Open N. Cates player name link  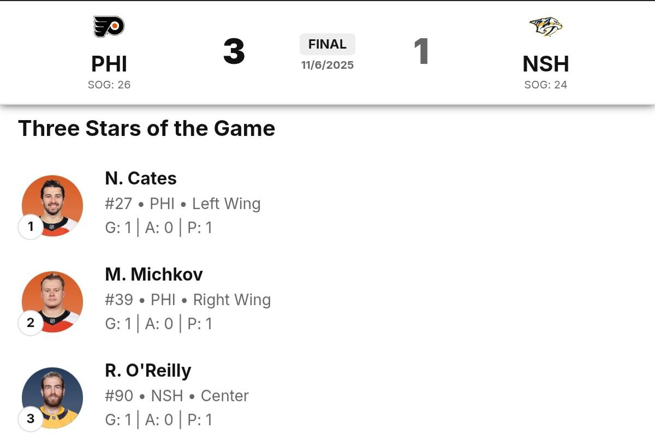pyautogui.click(x=141, y=178)
